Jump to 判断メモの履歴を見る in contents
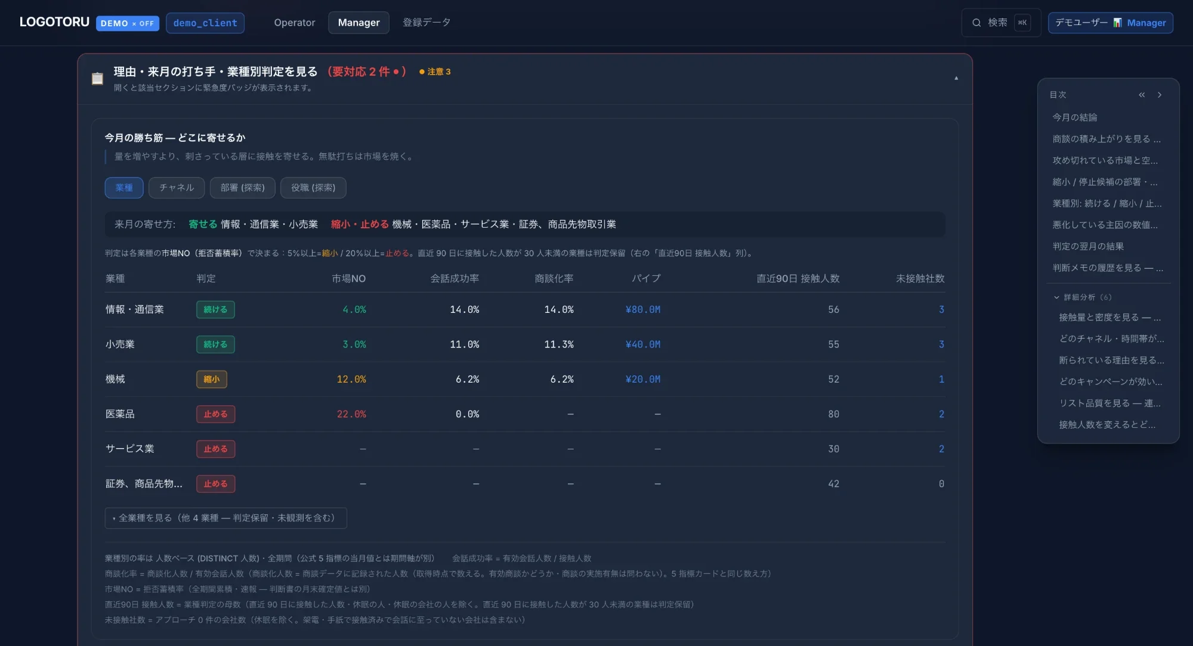1193x646 pixels. (1108, 268)
